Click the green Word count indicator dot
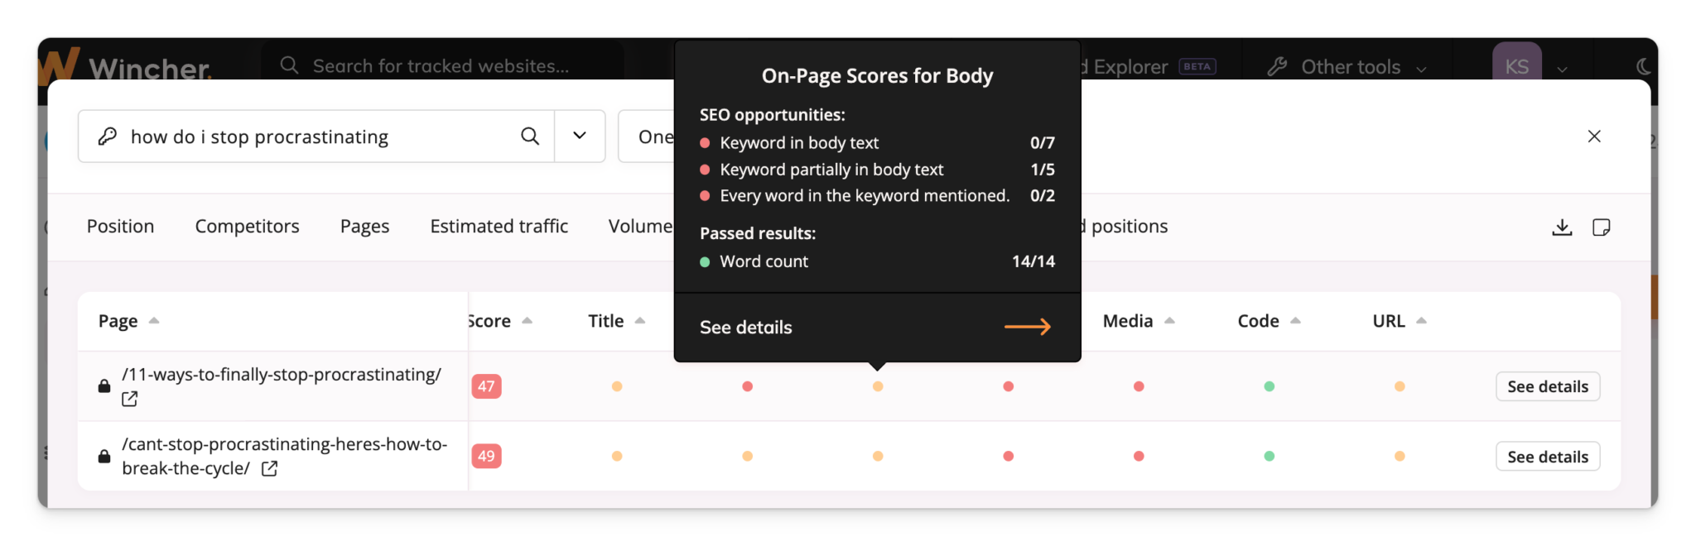The image size is (1696, 546). pos(706,261)
